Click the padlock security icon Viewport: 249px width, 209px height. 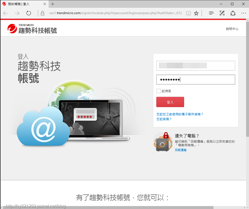tap(42, 13)
